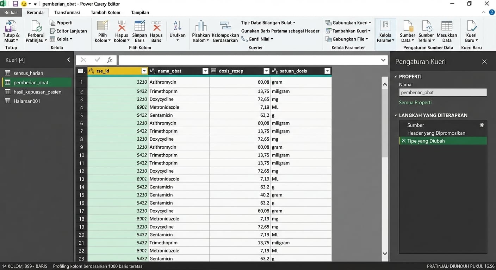Viewport: 496px width, 270px height.
Task: Click the Nama query name field
Action: 442,92
